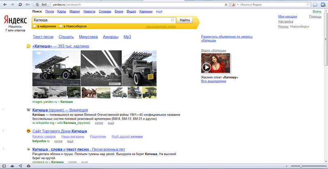The height and width of the screenshot is (169, 328).
Task: Click the large Katyusha truck image on the left
Action: 56,68
